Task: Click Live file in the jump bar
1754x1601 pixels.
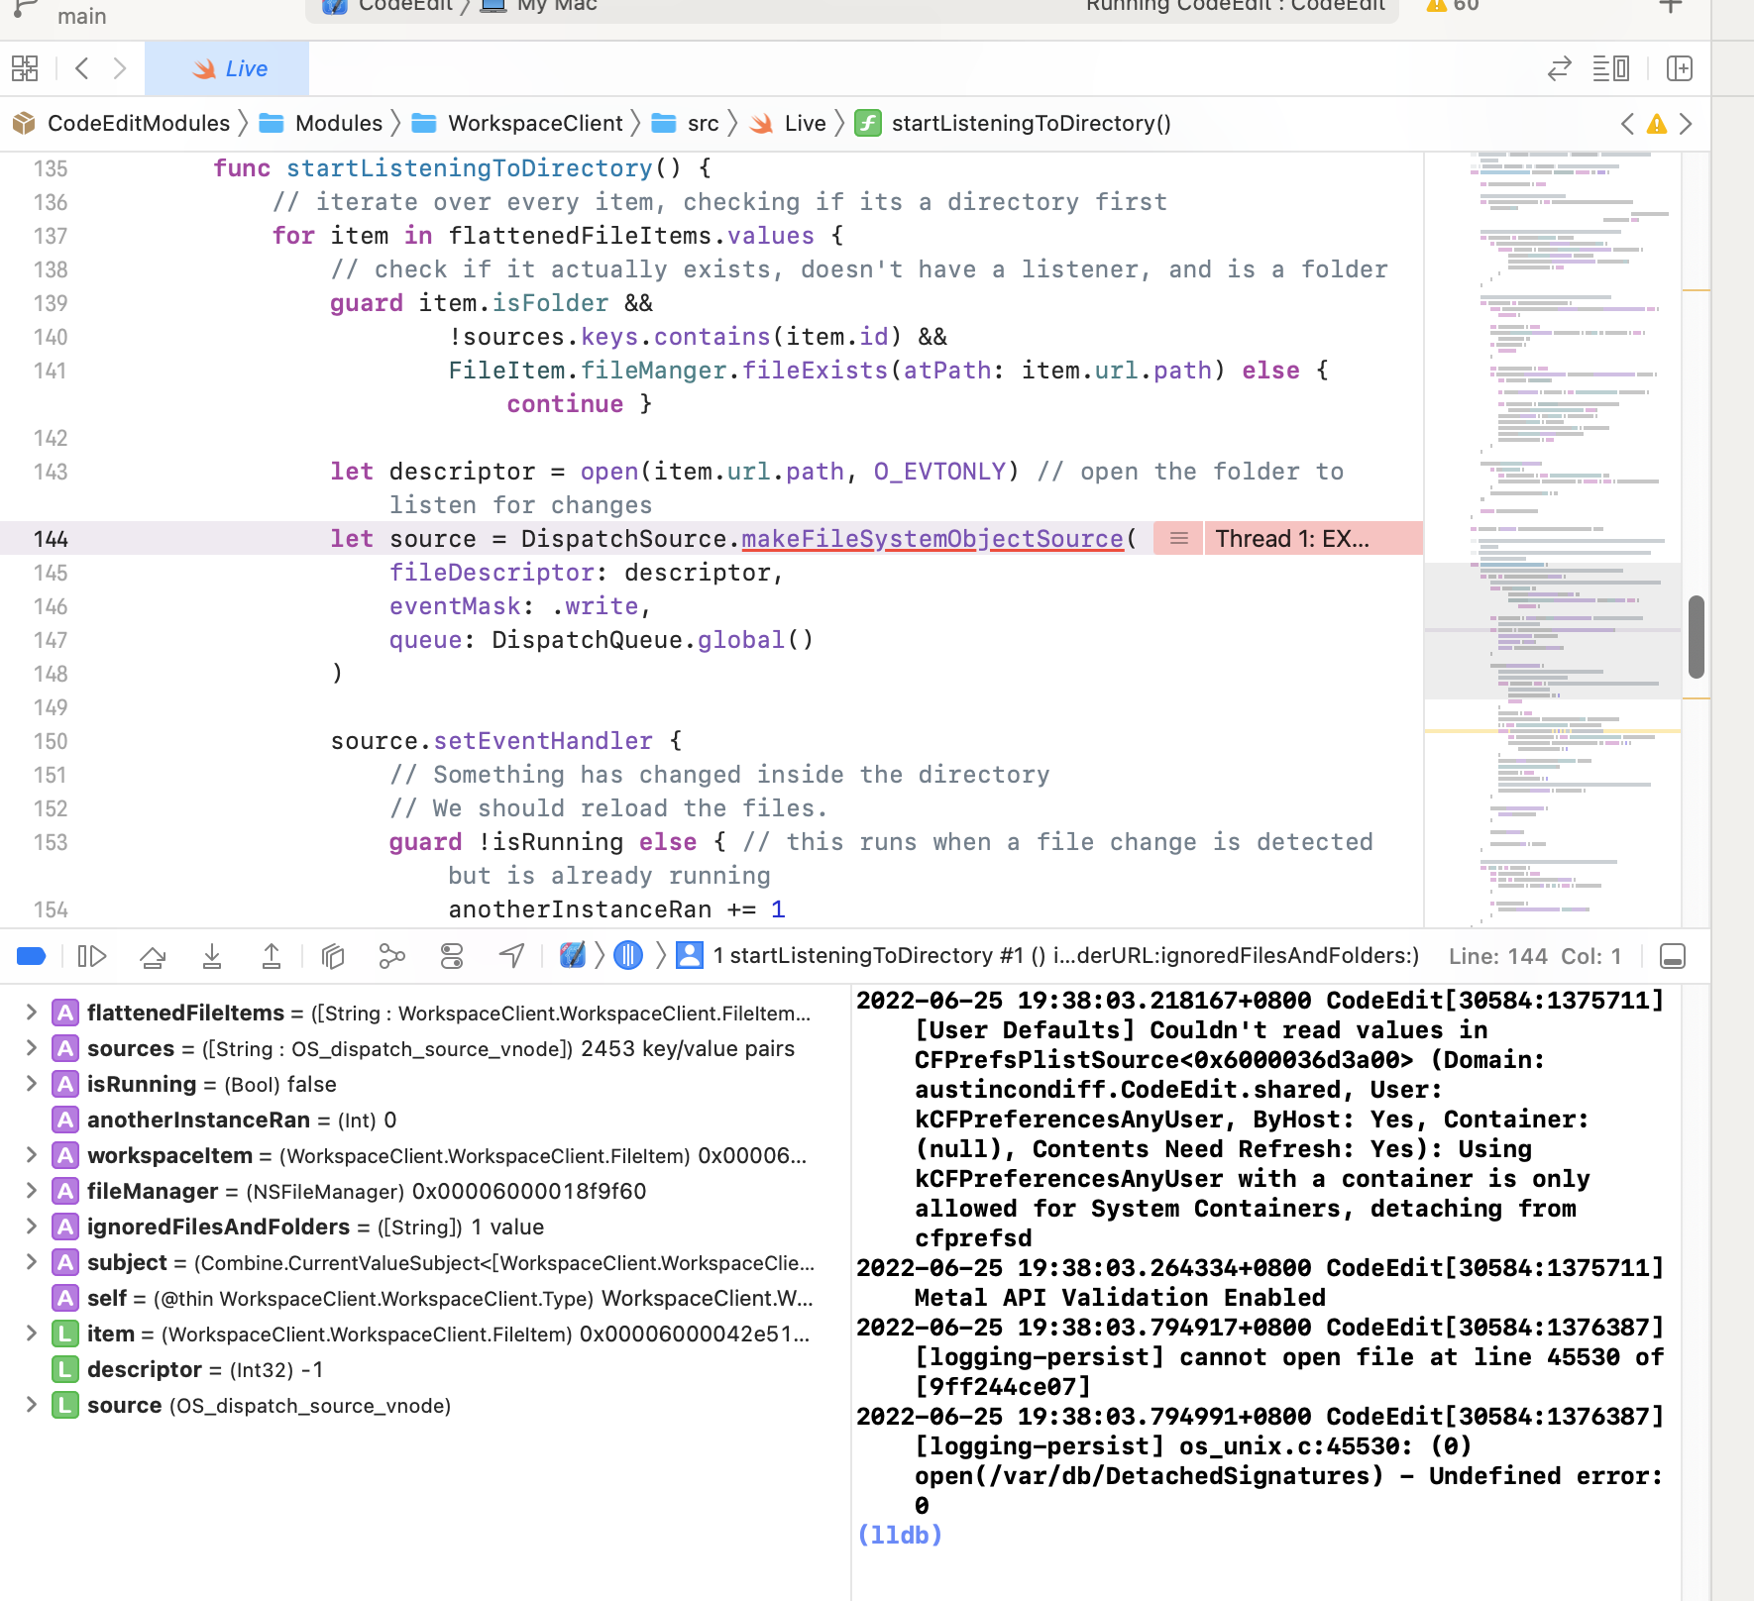Action: [788, 123]
